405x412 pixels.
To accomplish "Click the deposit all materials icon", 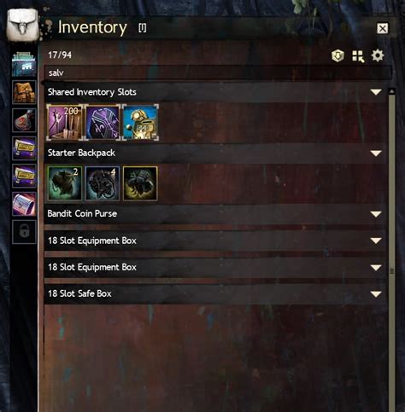I will [x=337, y=55].
